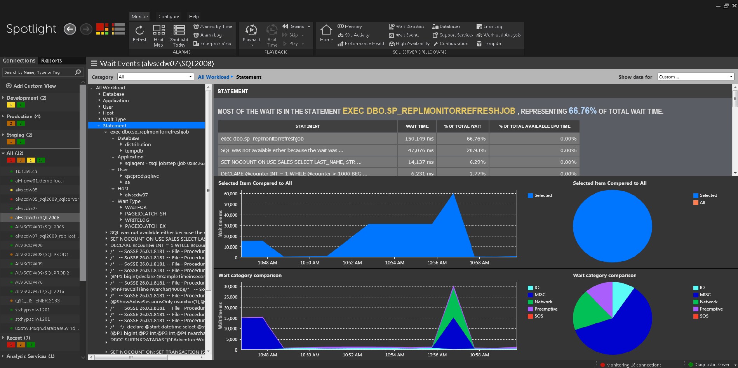Click Add Custom View
This screenshot has height=368, width=738.
[34, 86]
